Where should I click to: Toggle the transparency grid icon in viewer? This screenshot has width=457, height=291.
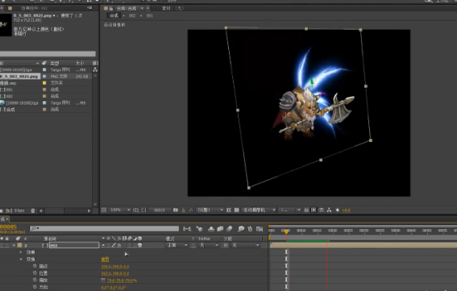click(x=237, y=210)
